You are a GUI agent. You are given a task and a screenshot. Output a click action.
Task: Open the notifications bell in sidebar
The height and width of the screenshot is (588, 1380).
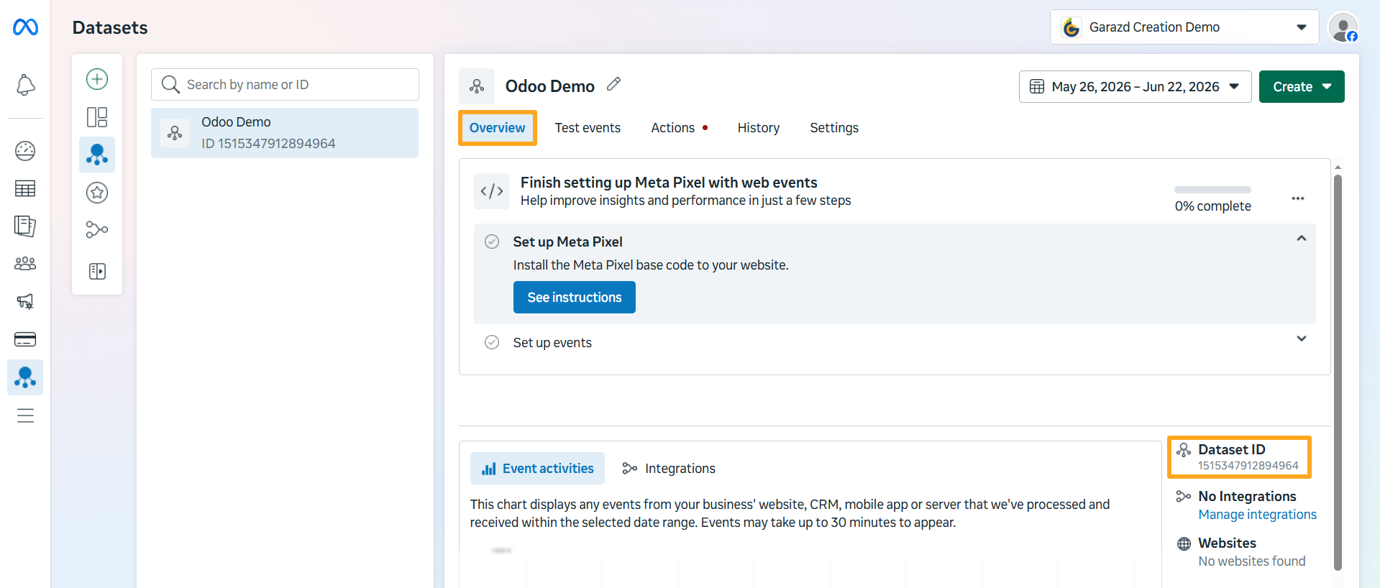pyautogui.click(x=25, y=85)
